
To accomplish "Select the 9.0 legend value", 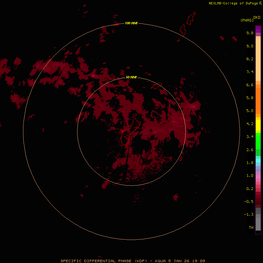I will coord(250,46).
